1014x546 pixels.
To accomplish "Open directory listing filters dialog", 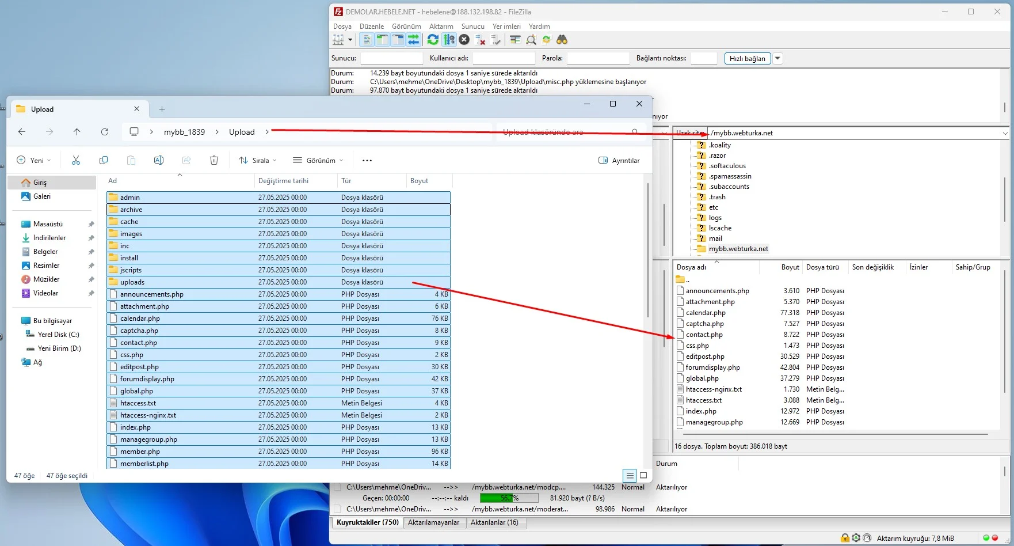I will [515, 40].
